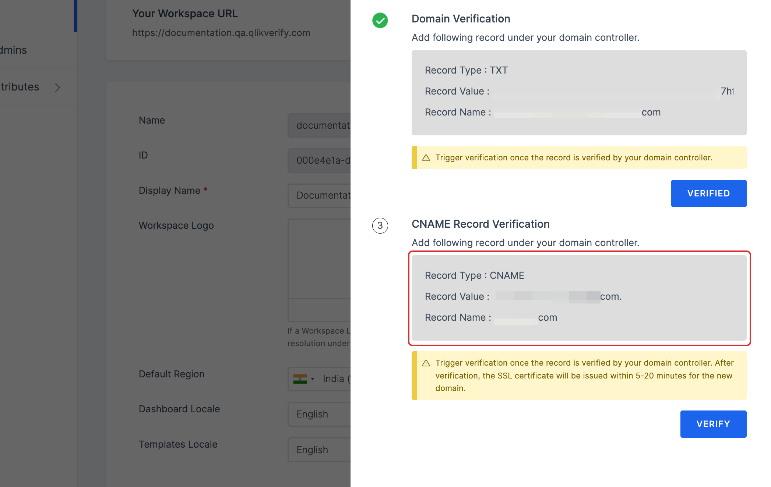Open the Dashboard Locale English dropdown
The image size is (771, 487).
pyautogui.click(x=319, y=414)
